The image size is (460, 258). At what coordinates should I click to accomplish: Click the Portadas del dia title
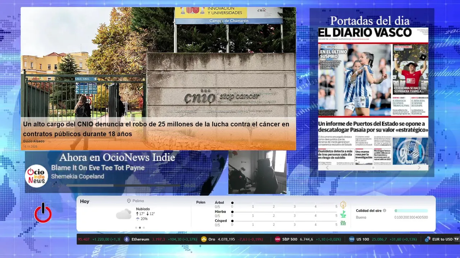coord(370,20)
